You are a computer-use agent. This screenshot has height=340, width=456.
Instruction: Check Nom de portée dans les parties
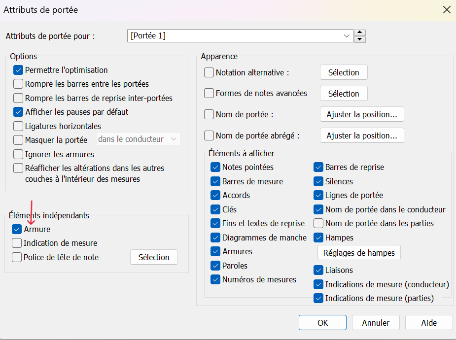(x=318, y=223)
